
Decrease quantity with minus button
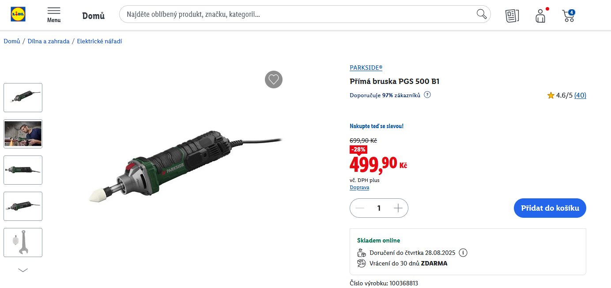(x=360, y=208)
